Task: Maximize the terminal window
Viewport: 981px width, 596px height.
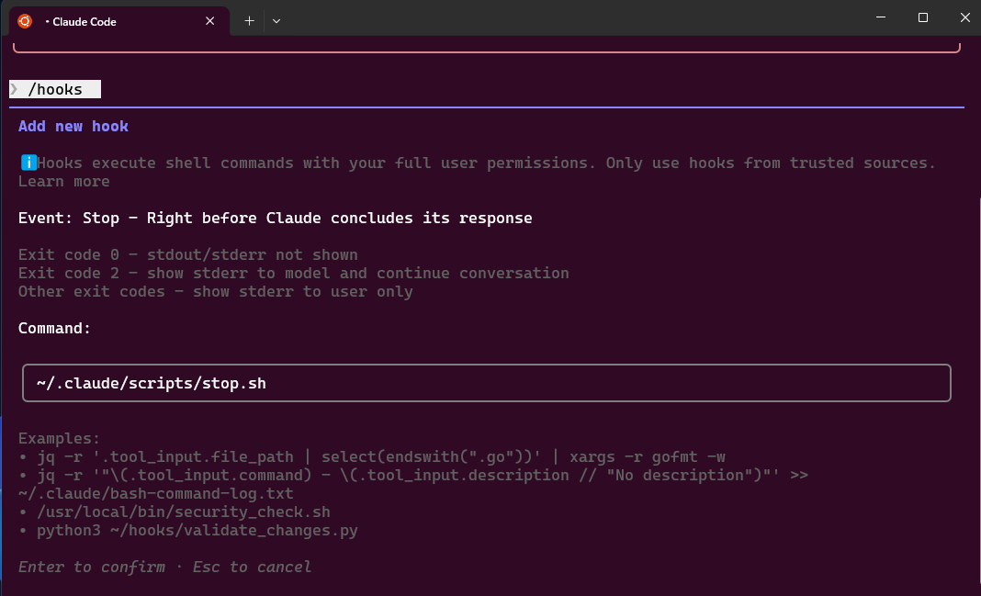Action: [x=923, y=17]
